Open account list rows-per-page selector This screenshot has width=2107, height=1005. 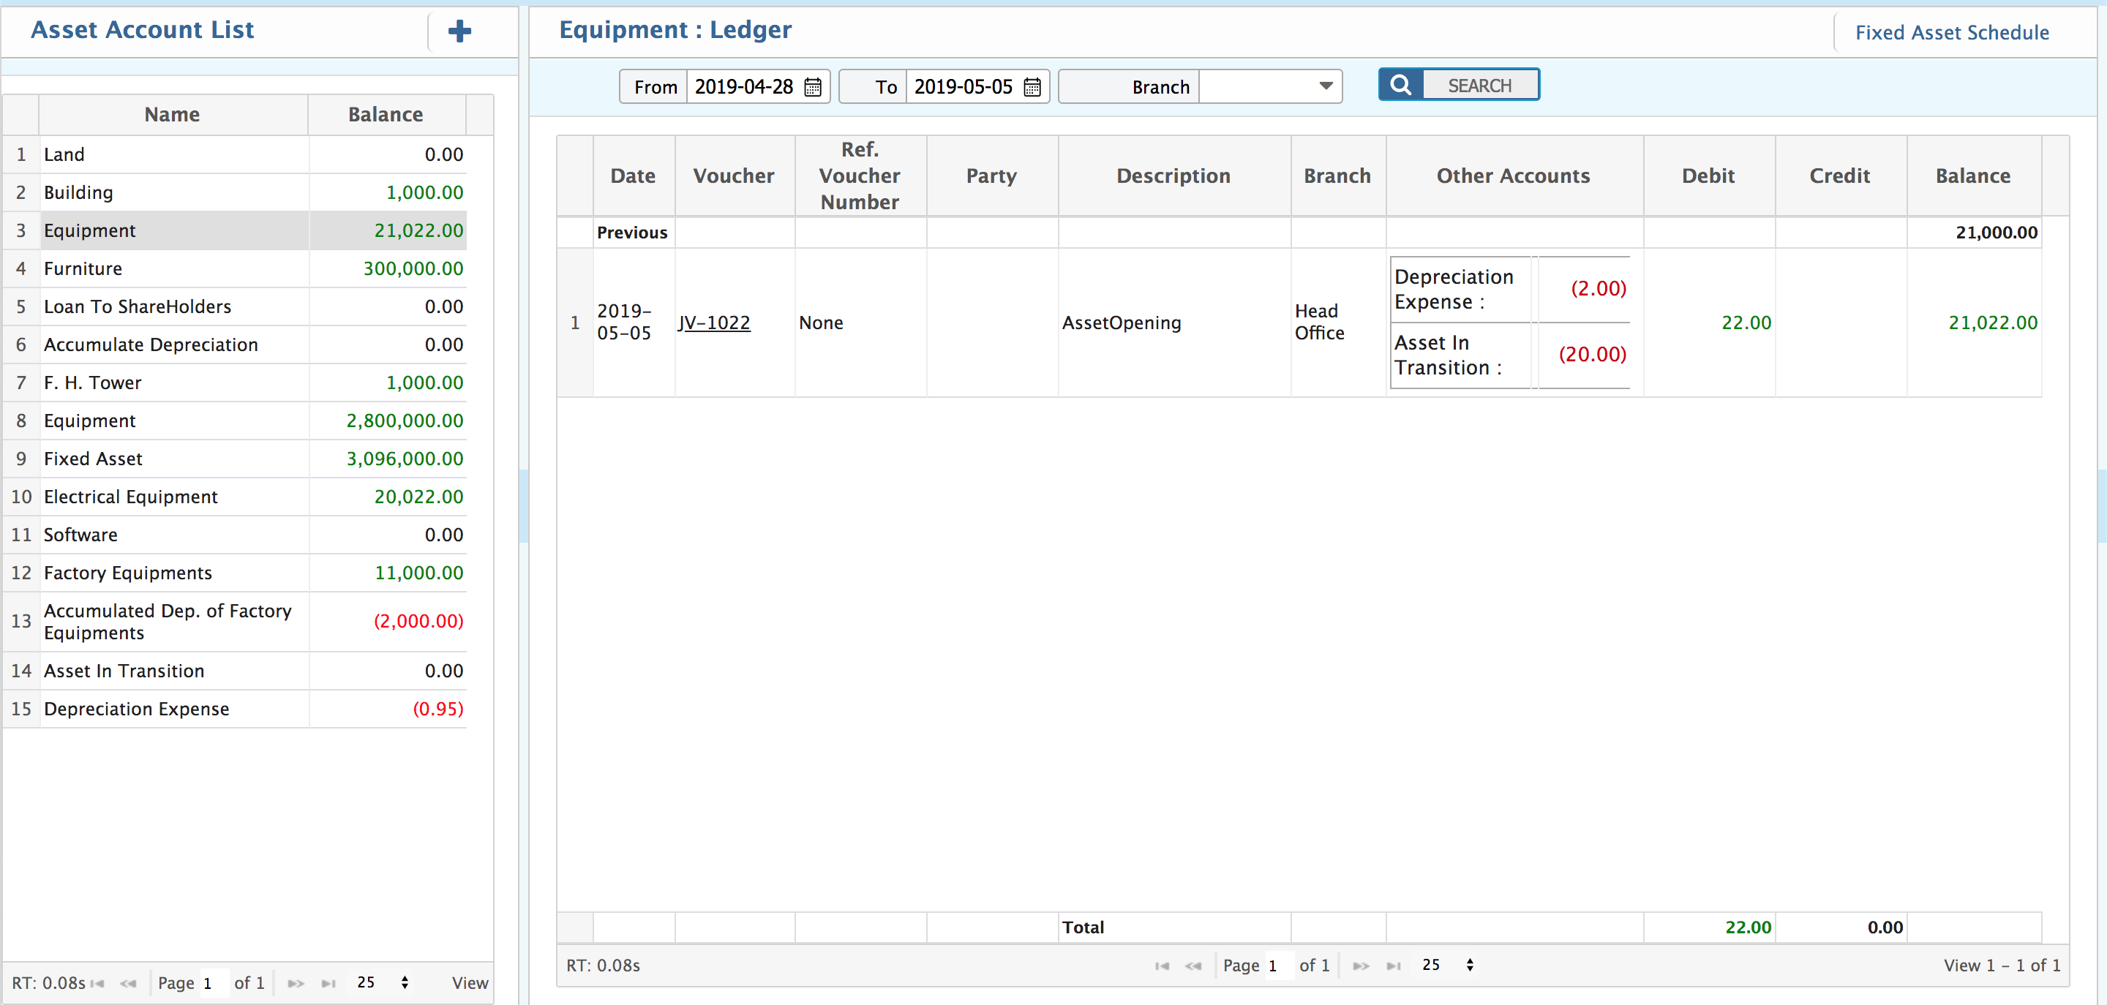click(384, 982)
